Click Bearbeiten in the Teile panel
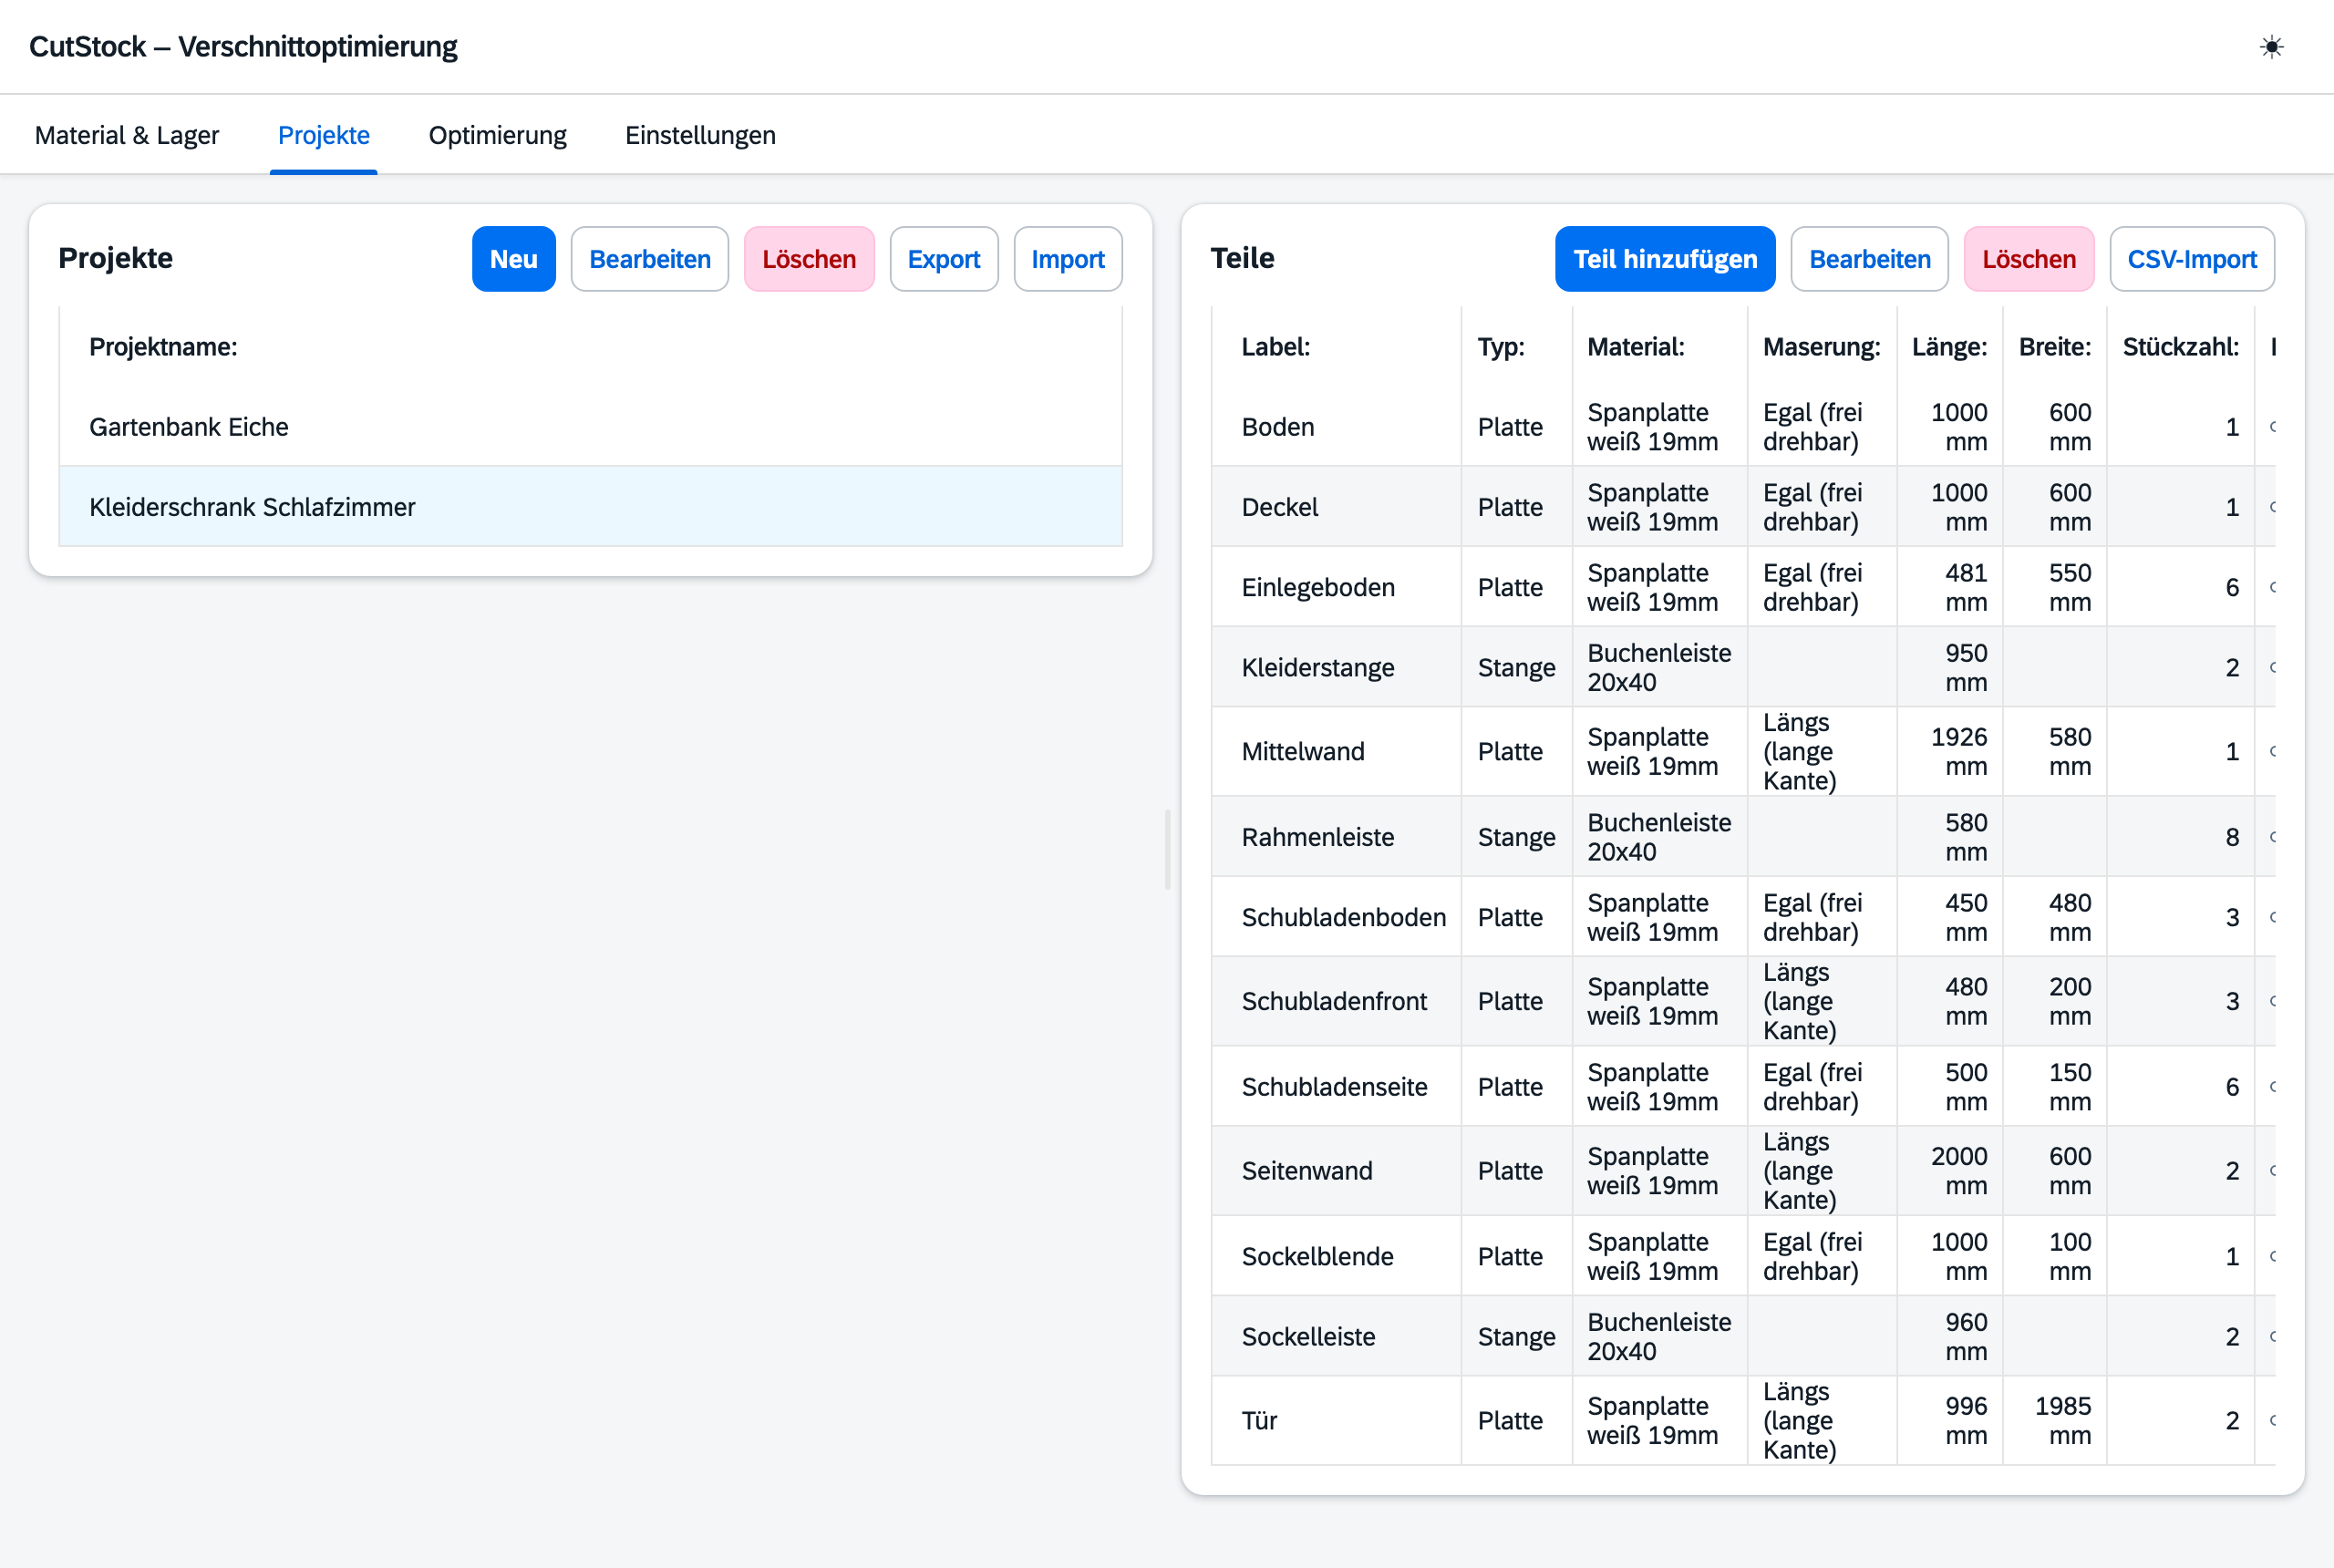Image resolution: width=2334 pixels, height=1568 pixels. 1870,259
